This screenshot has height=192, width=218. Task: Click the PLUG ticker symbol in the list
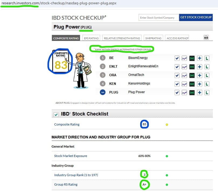coord(114,92)
